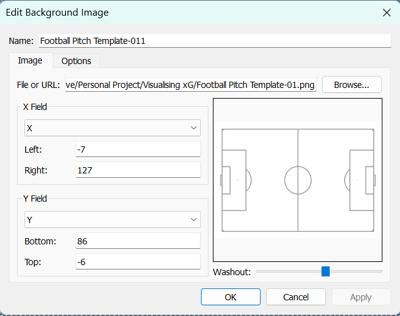Switch to the Image tab
The image size is (400, 316).
click(30, 61)
